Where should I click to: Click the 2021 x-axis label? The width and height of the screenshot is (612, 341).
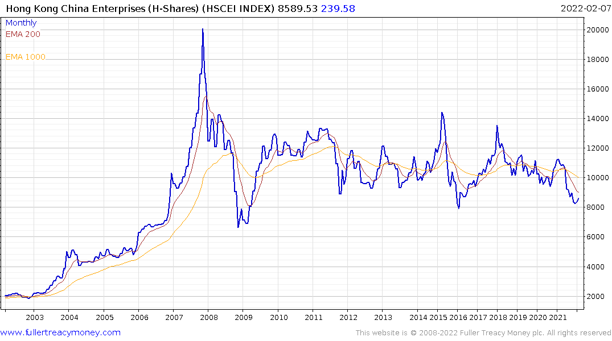(x=558, y=318)
